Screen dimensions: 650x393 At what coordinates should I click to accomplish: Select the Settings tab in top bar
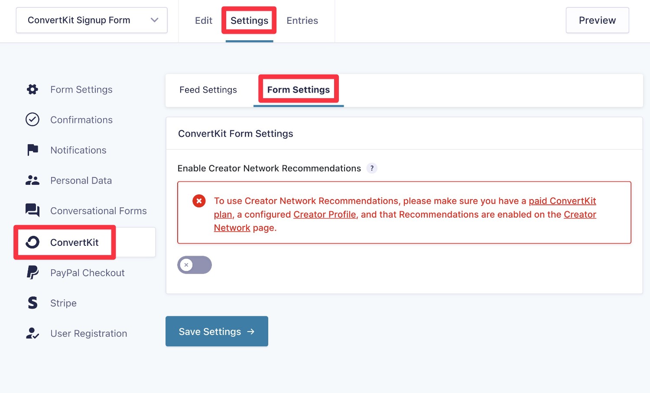tap(249, 20)
